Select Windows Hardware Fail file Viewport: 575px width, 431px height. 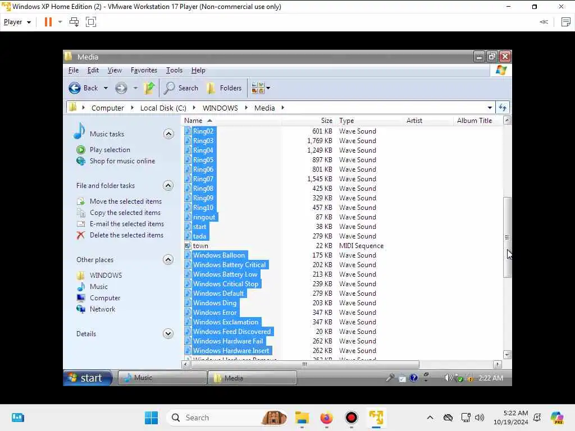pos(228,341)
